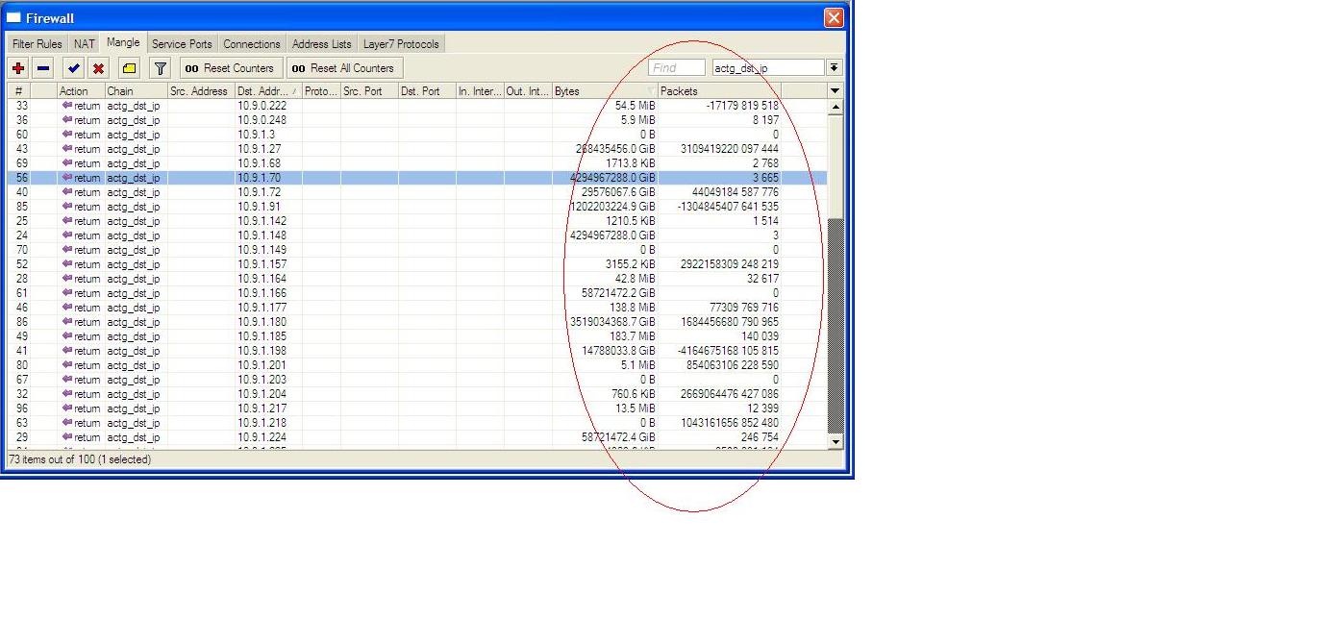The height and width of the screenshot is (619, 1322).
Task: Click return icon in rule 85 row
Action: pos(67,207)
